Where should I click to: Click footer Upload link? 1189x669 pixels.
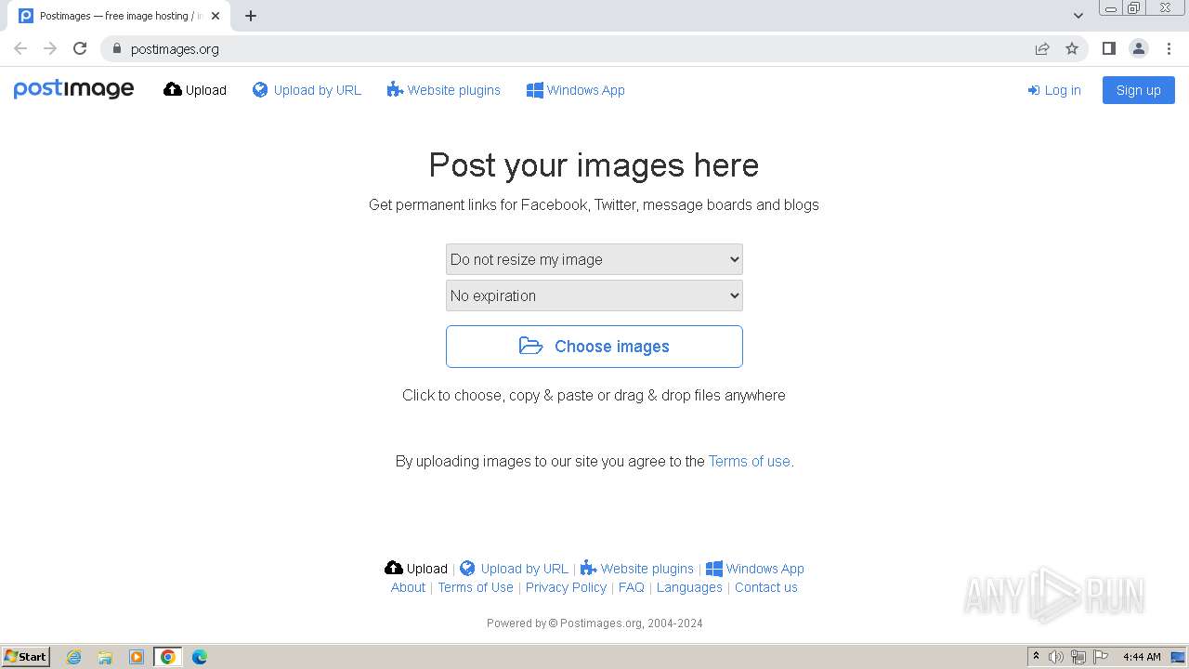(x=416, y=569)
